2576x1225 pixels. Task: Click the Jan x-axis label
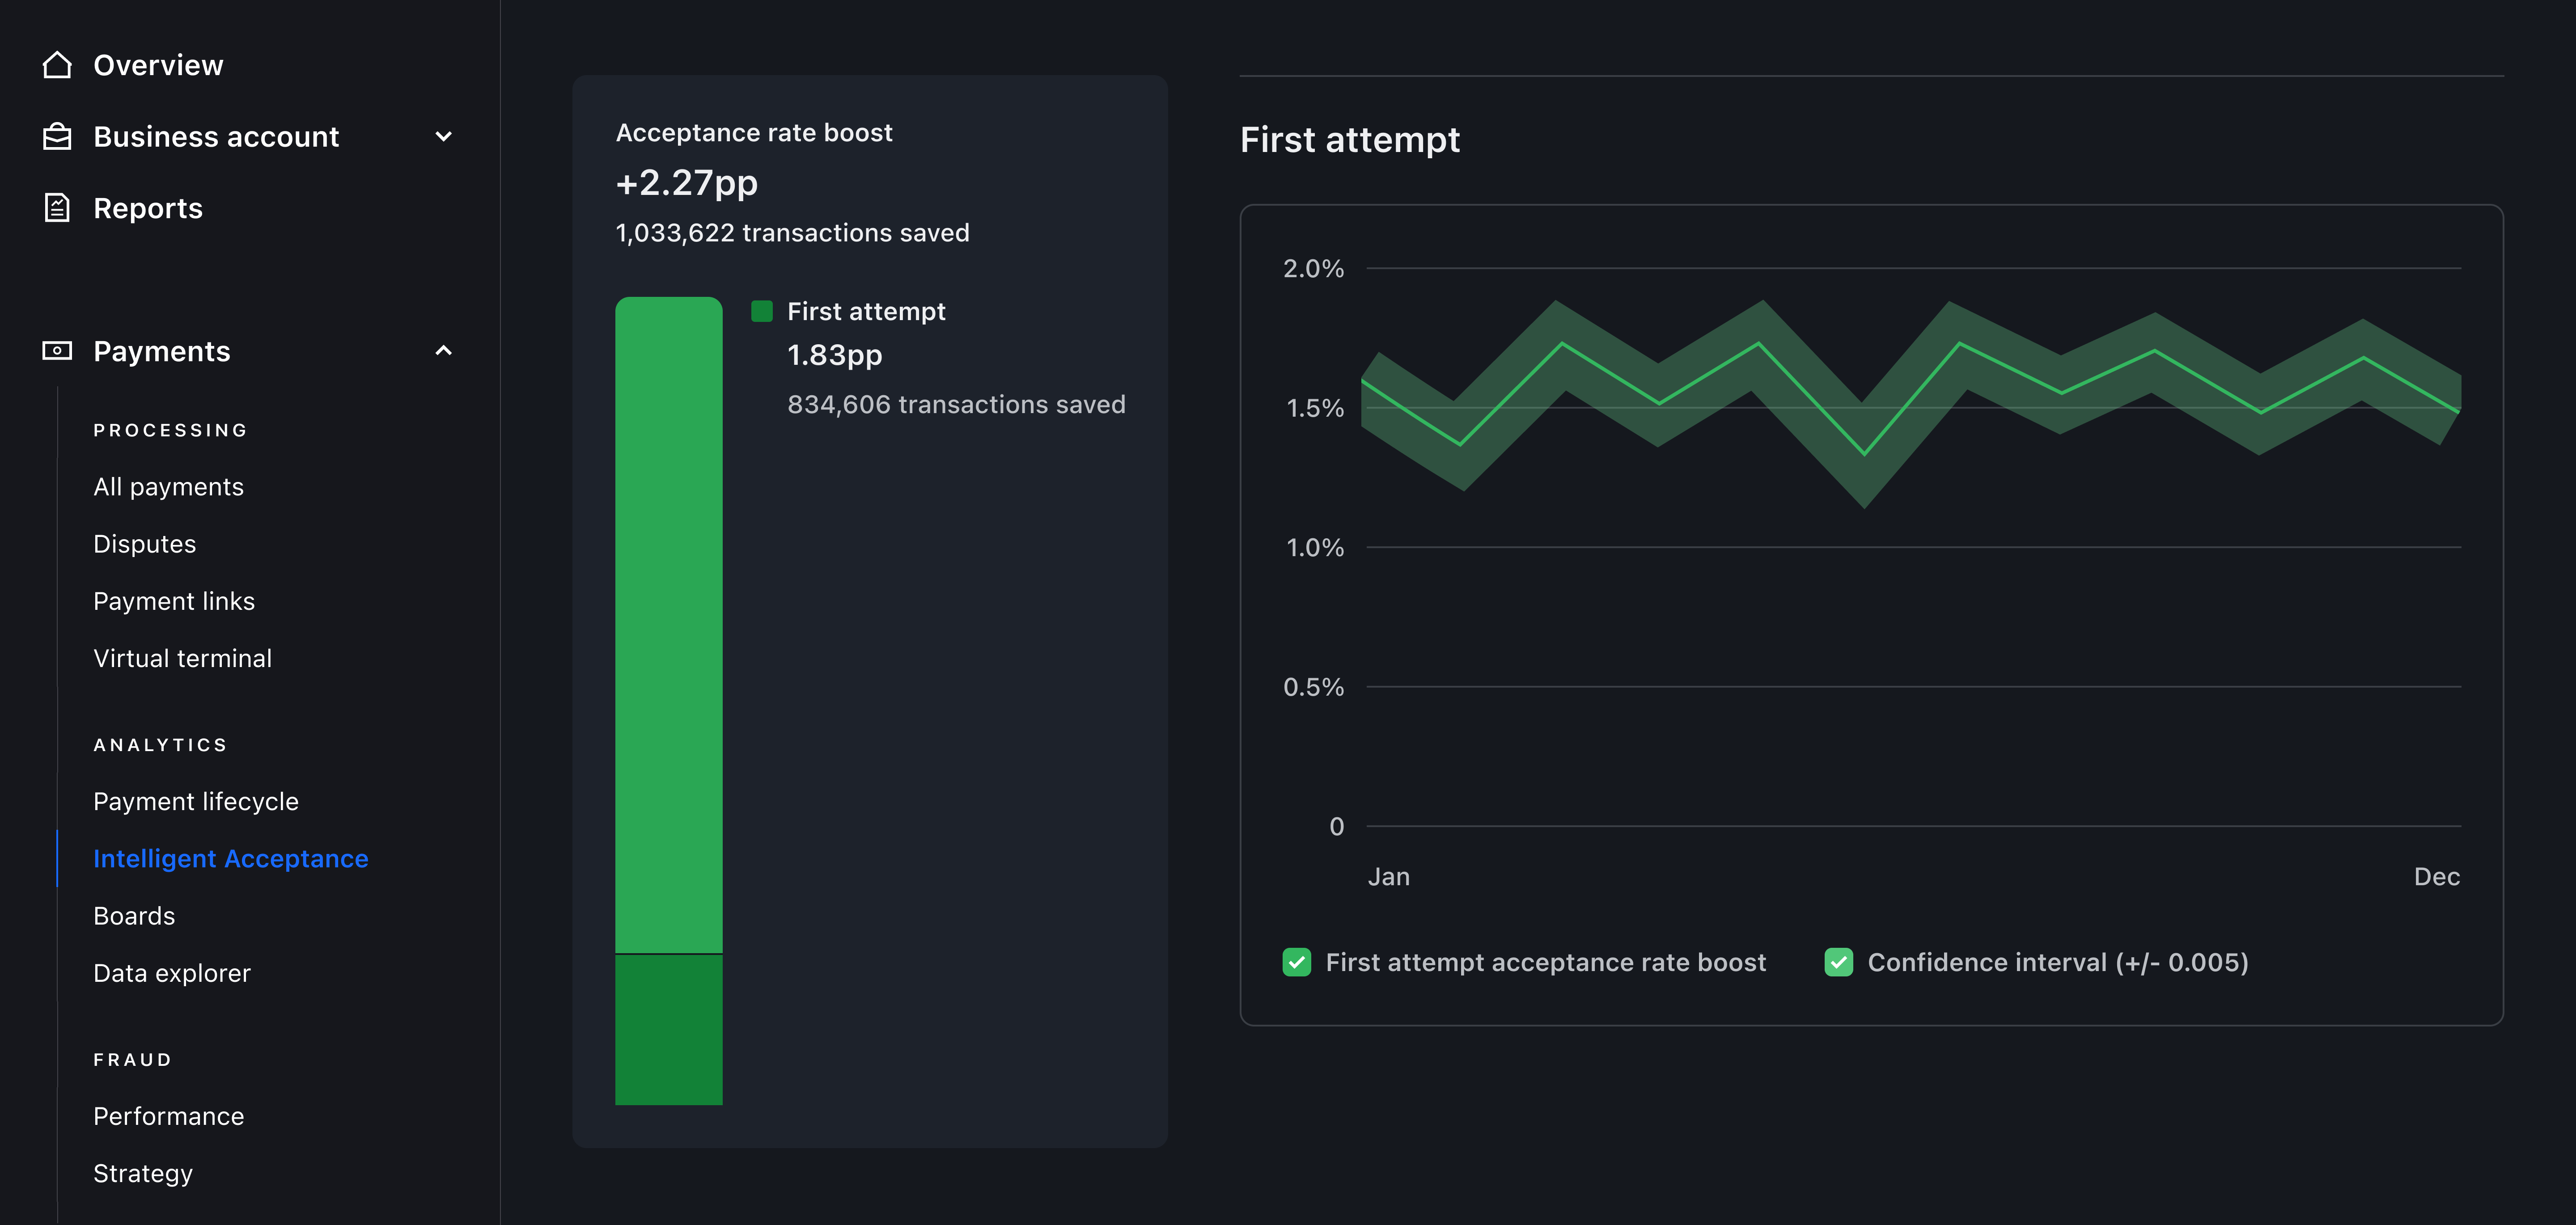[x=1389, y=877]
